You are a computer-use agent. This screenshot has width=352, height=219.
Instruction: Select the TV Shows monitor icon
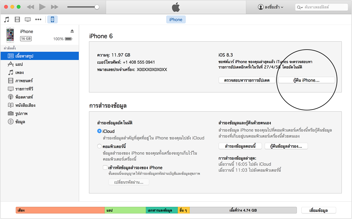(28, 20)
